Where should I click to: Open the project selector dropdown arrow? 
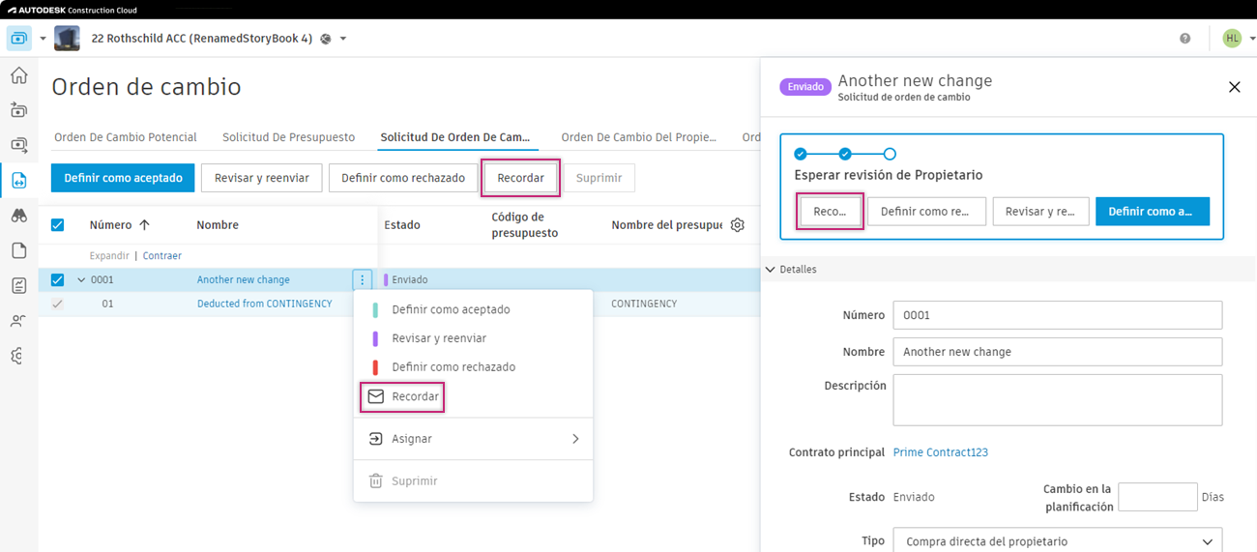tap(343, 39)
